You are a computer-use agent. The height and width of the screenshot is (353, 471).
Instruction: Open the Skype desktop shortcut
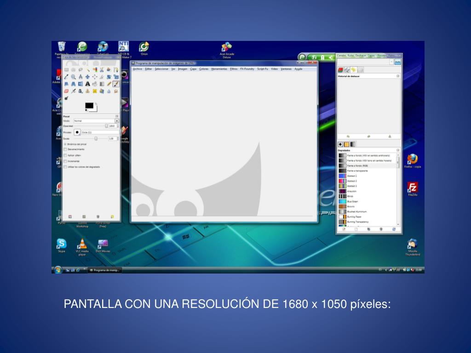[61, 245]
